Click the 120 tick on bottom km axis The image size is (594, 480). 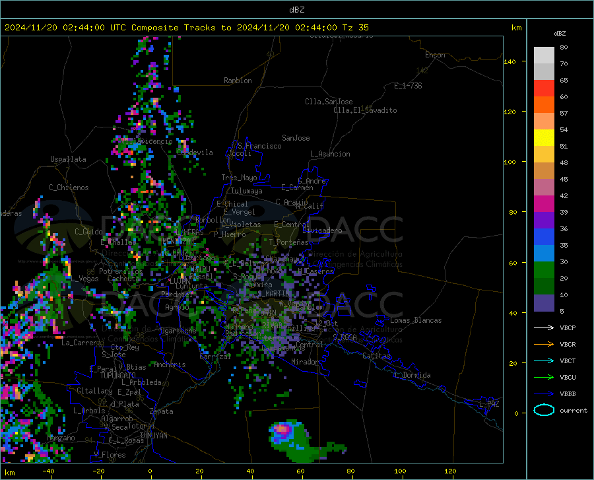point(450,471)
